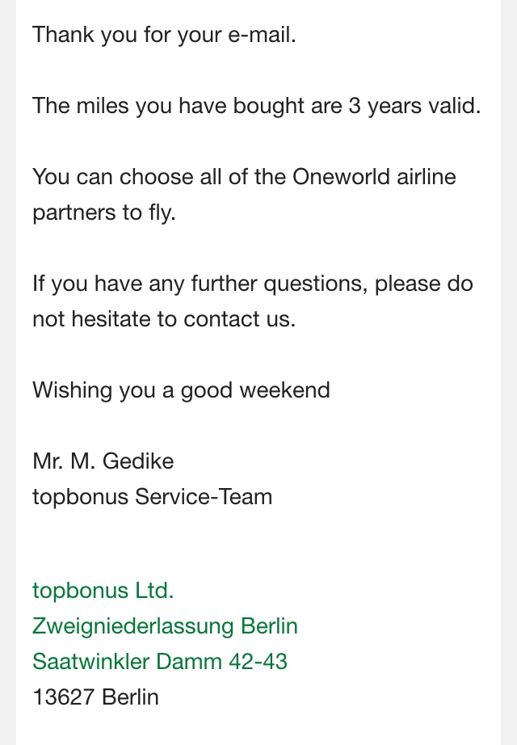The width and height of the screenshot is (517, 745).
Task: Click the word questions in the message
Action: click(316, 284)
